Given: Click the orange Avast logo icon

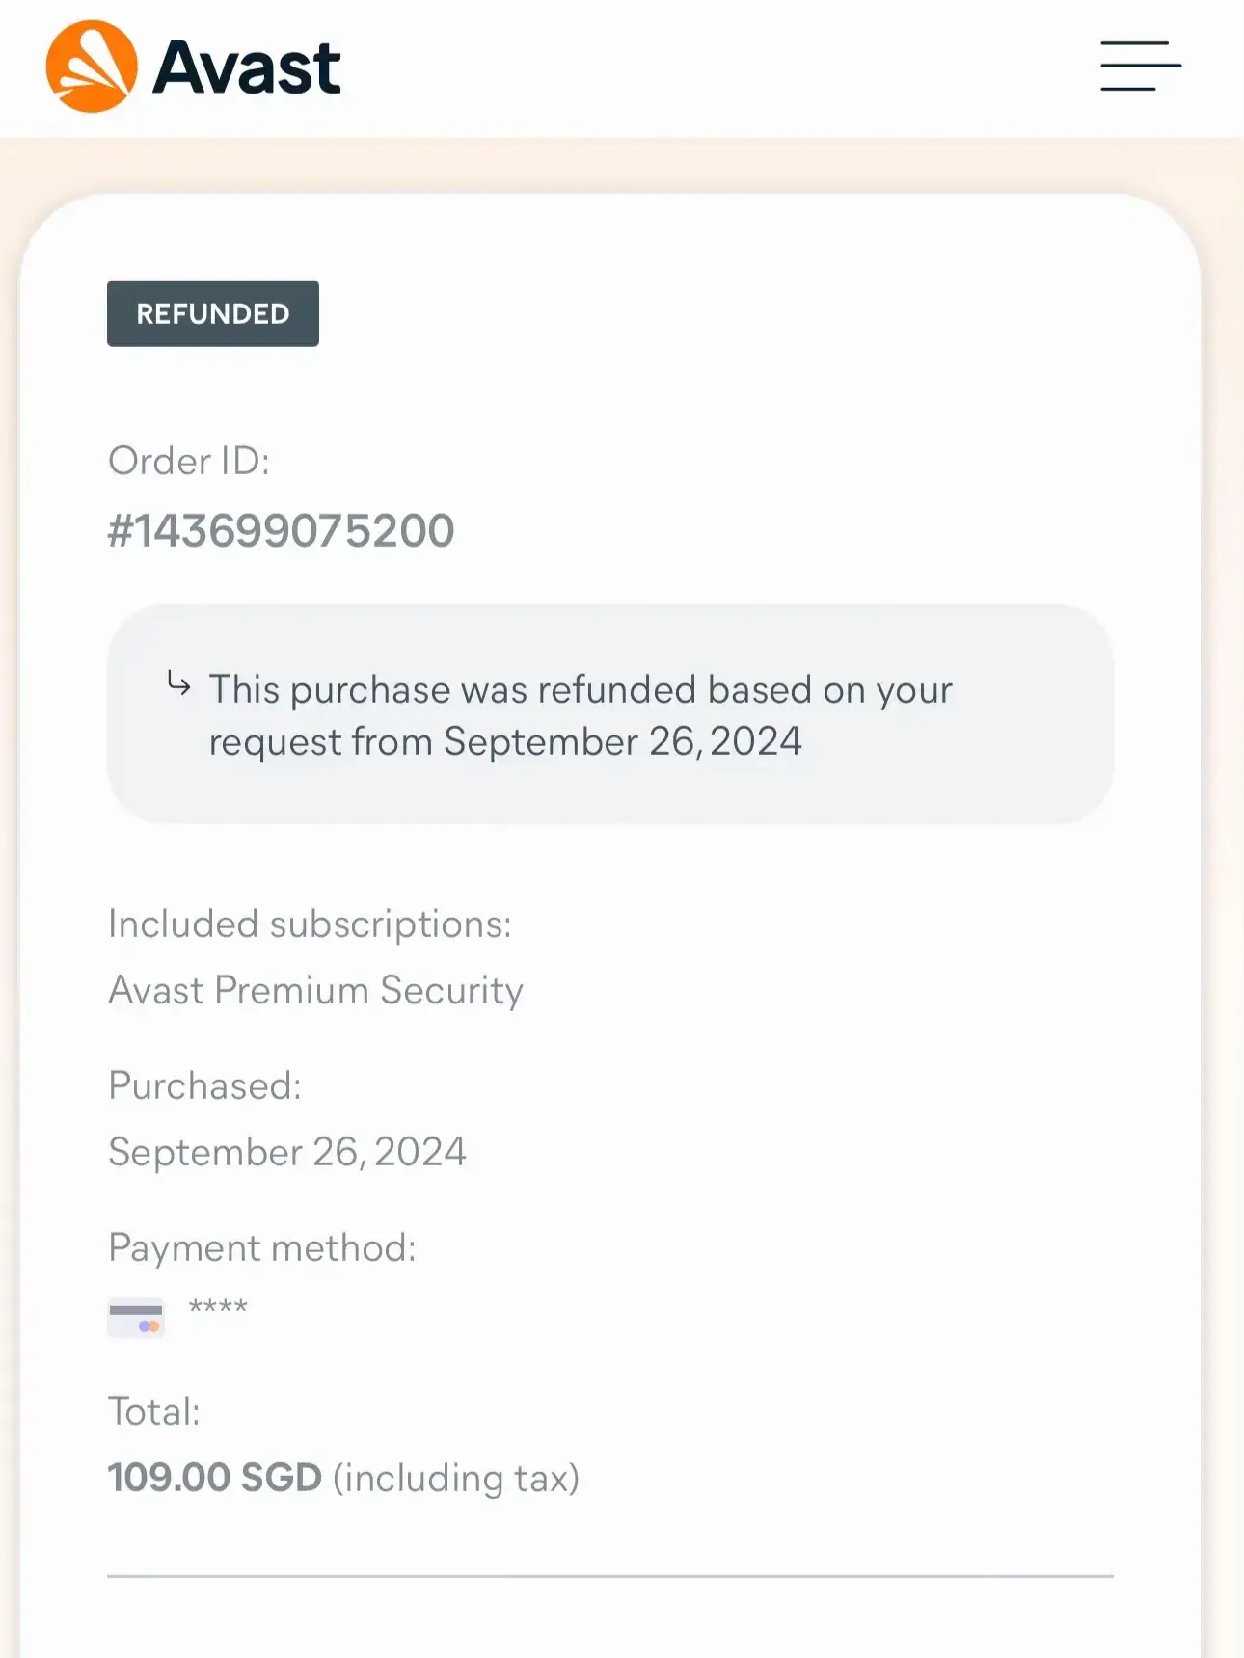Looking at the screenshot, I should [x=92, y=67].
